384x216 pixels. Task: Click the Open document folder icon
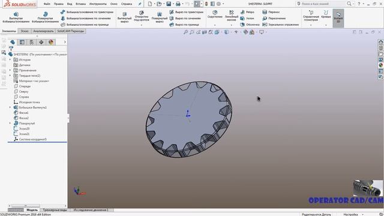tap(159, 4)
